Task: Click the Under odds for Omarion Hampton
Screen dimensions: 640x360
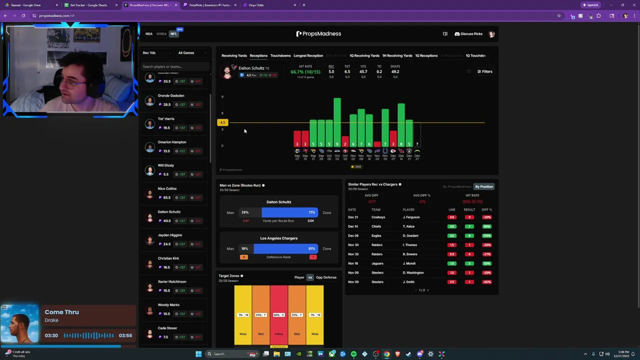Action: [x=195, y=151]
